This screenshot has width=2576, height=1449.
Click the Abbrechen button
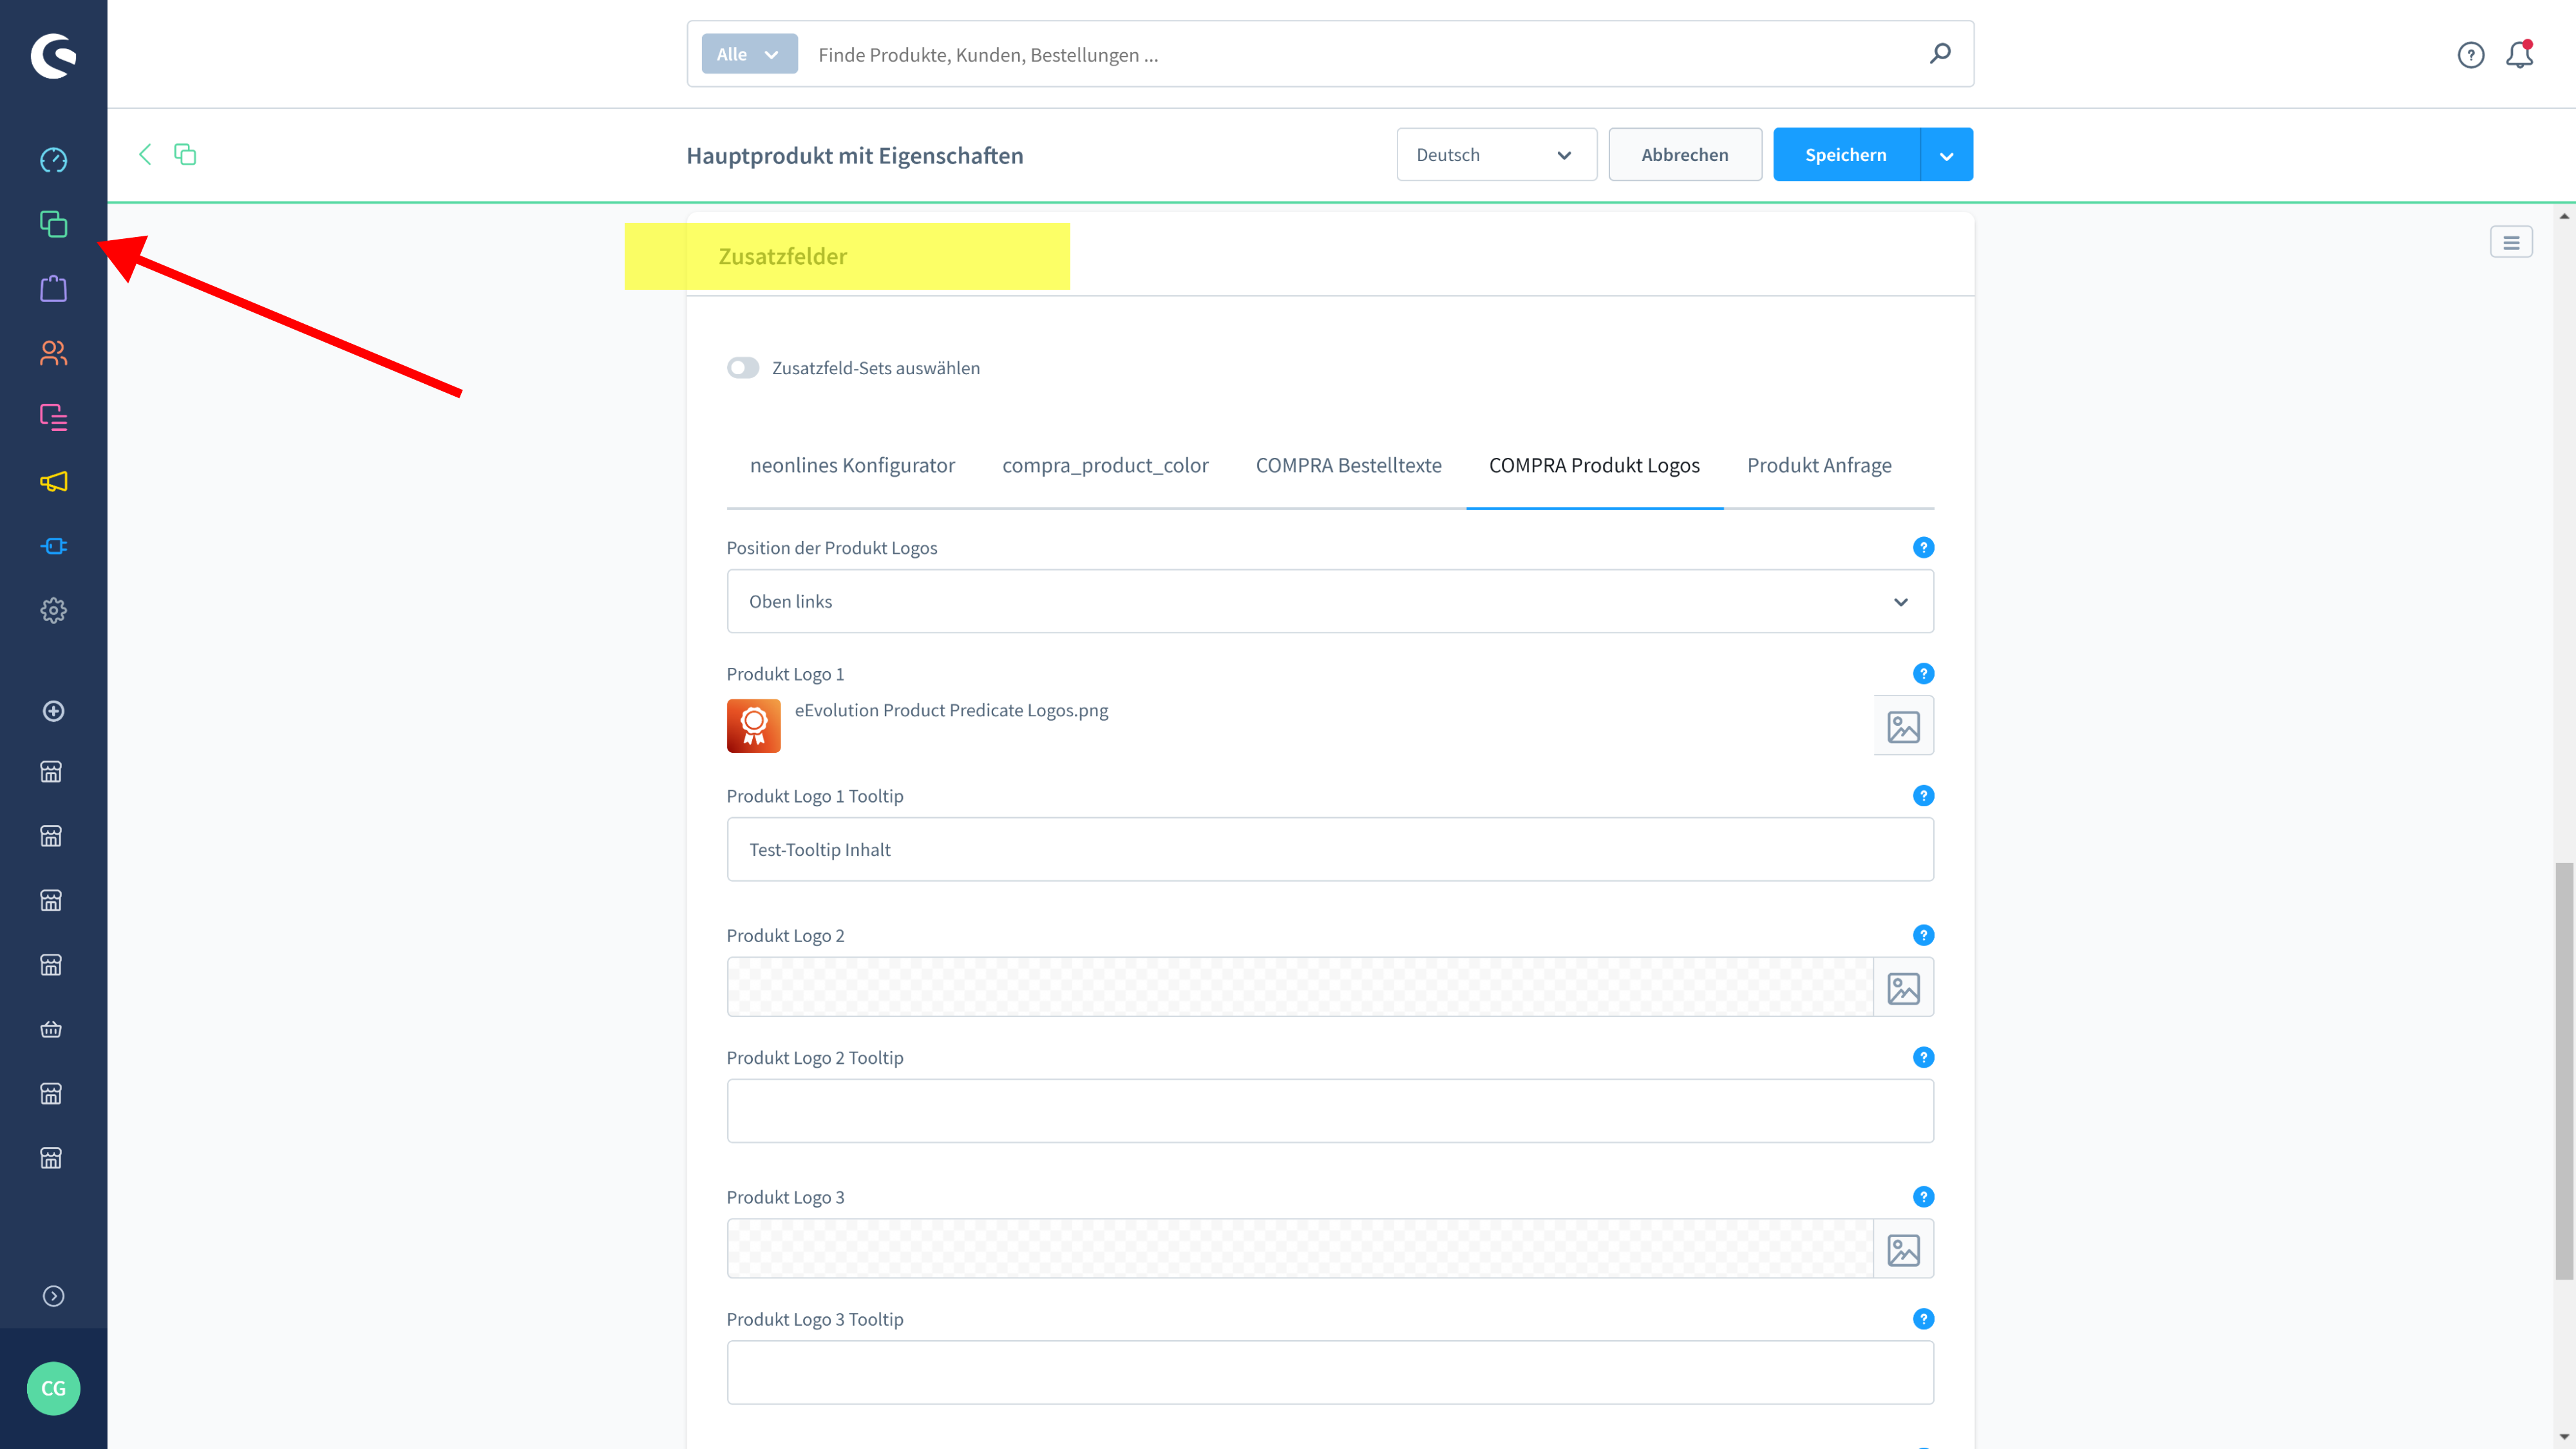click(x=1685, y=155)
